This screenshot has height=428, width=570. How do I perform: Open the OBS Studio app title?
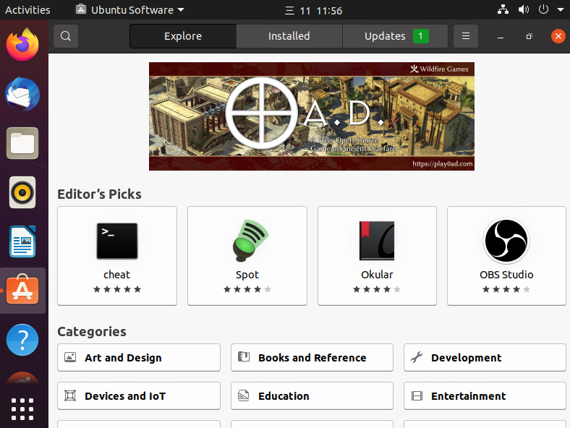[x=506, y=275]
